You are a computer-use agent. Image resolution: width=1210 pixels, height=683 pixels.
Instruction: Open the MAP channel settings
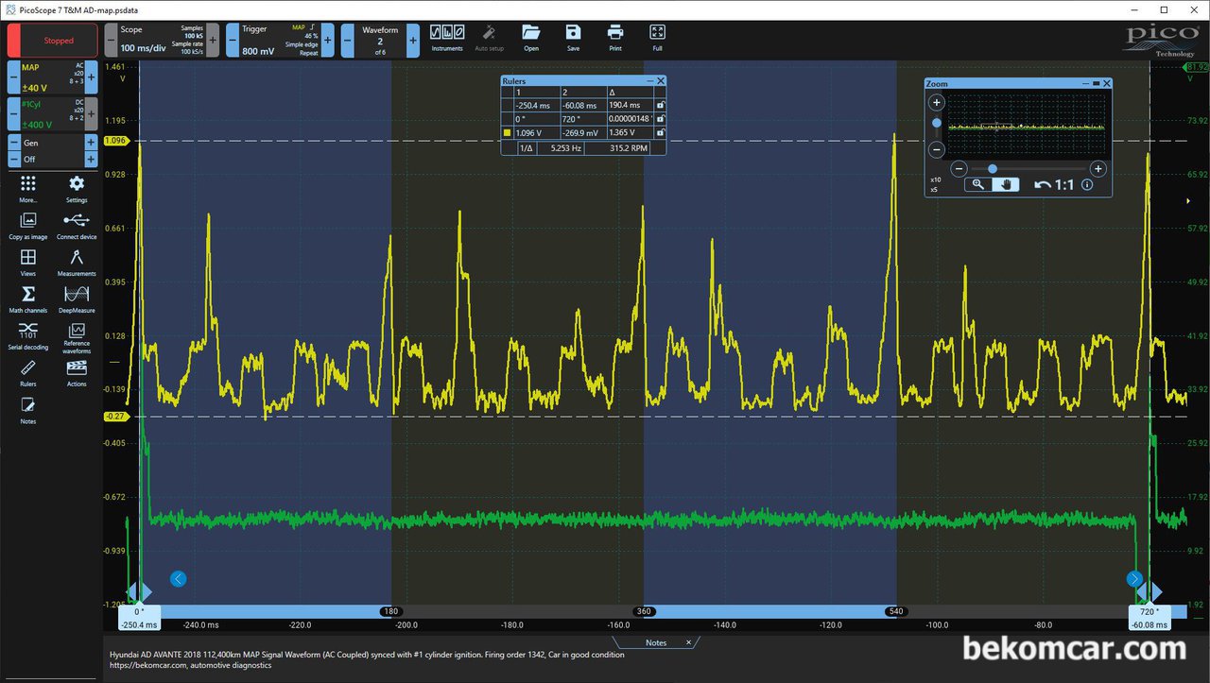[x=53, y=77]
